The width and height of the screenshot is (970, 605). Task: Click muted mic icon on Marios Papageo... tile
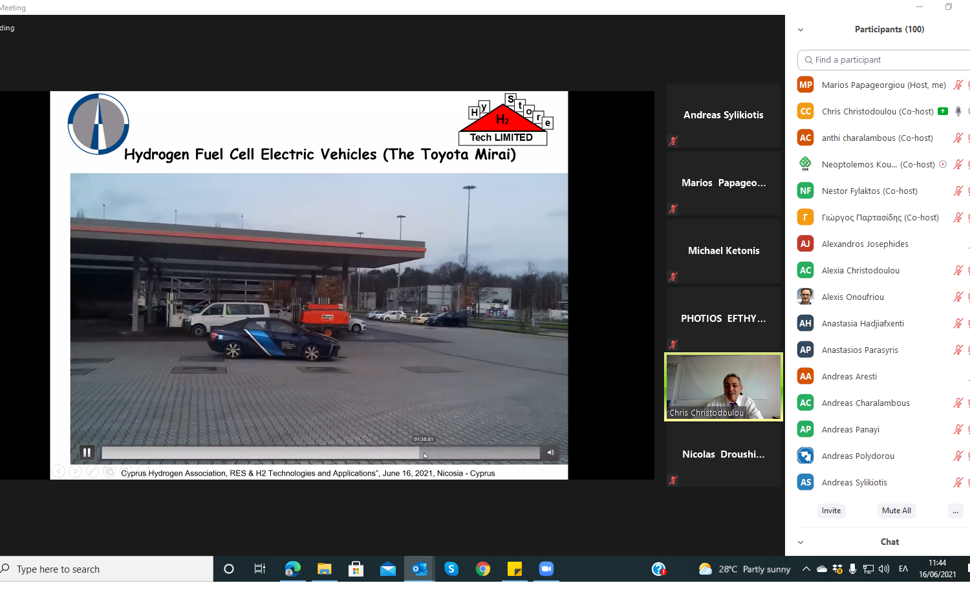click(673, 209)
